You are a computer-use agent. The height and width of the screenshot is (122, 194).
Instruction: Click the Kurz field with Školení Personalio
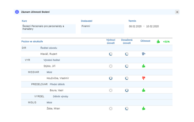point(48,29)
